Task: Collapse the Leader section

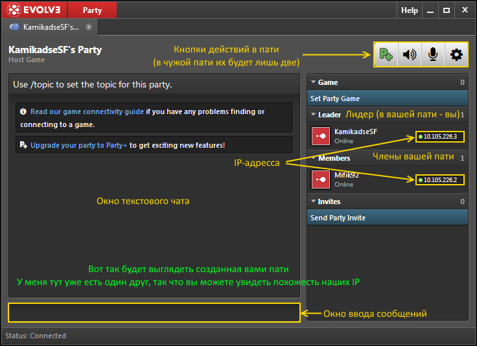Action: point(314,115)
